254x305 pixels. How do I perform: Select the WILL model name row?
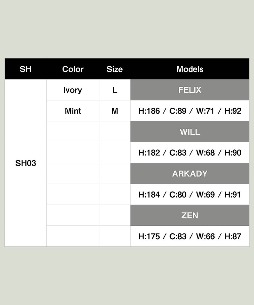click(190, 132)
